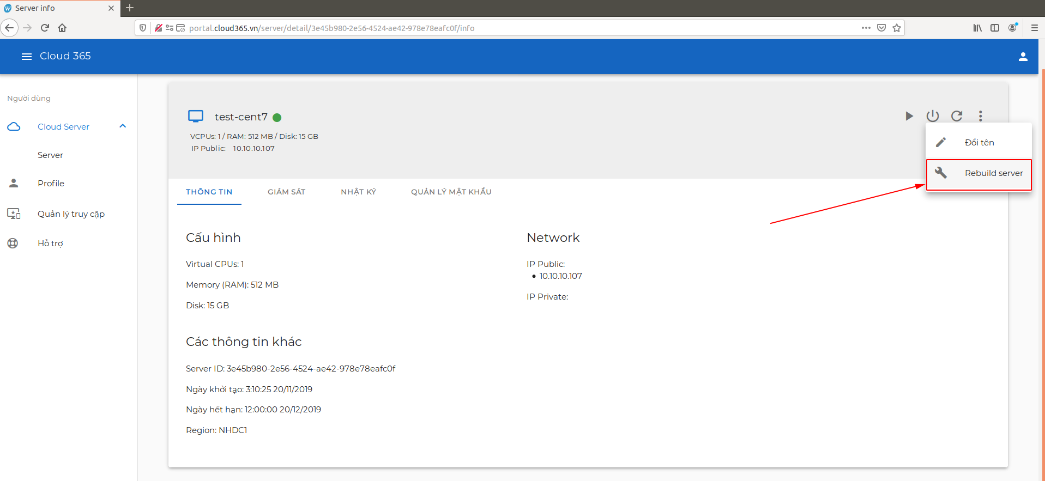Click the Profile person icon in sidebar

pyautogui.click(x=14, y=183)
